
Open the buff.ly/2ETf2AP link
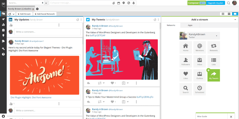[98, 35]
